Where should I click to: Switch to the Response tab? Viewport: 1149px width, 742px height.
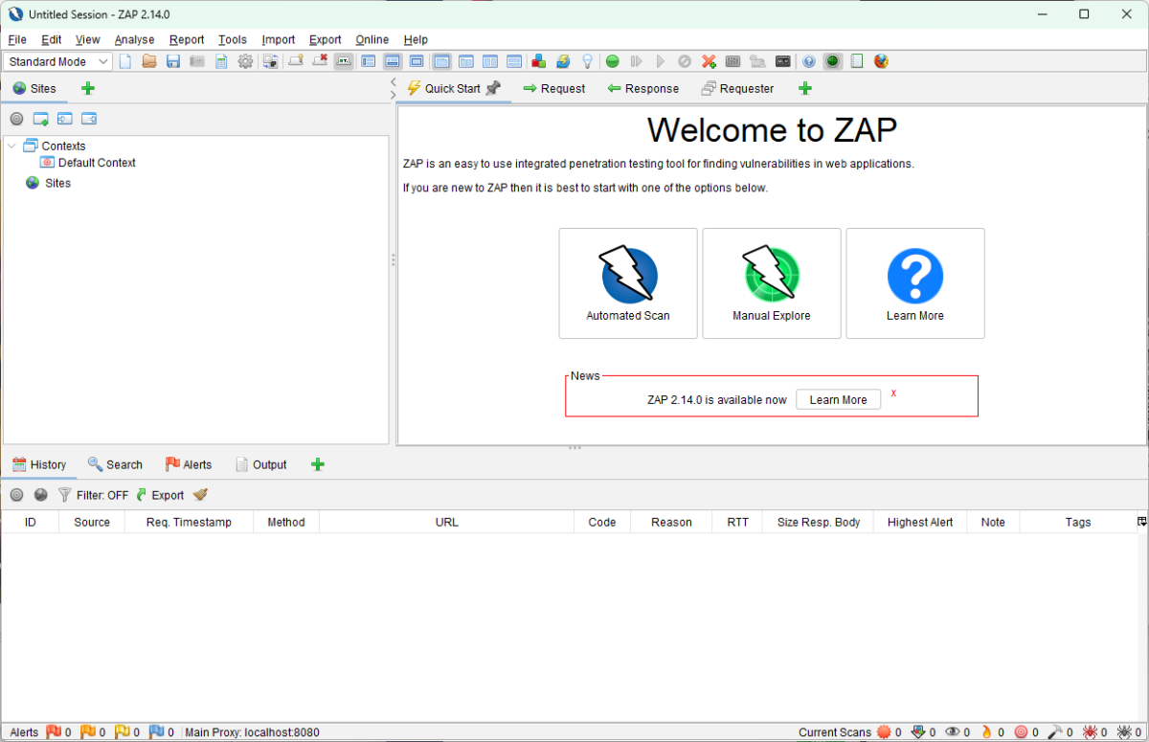[643, 88]
